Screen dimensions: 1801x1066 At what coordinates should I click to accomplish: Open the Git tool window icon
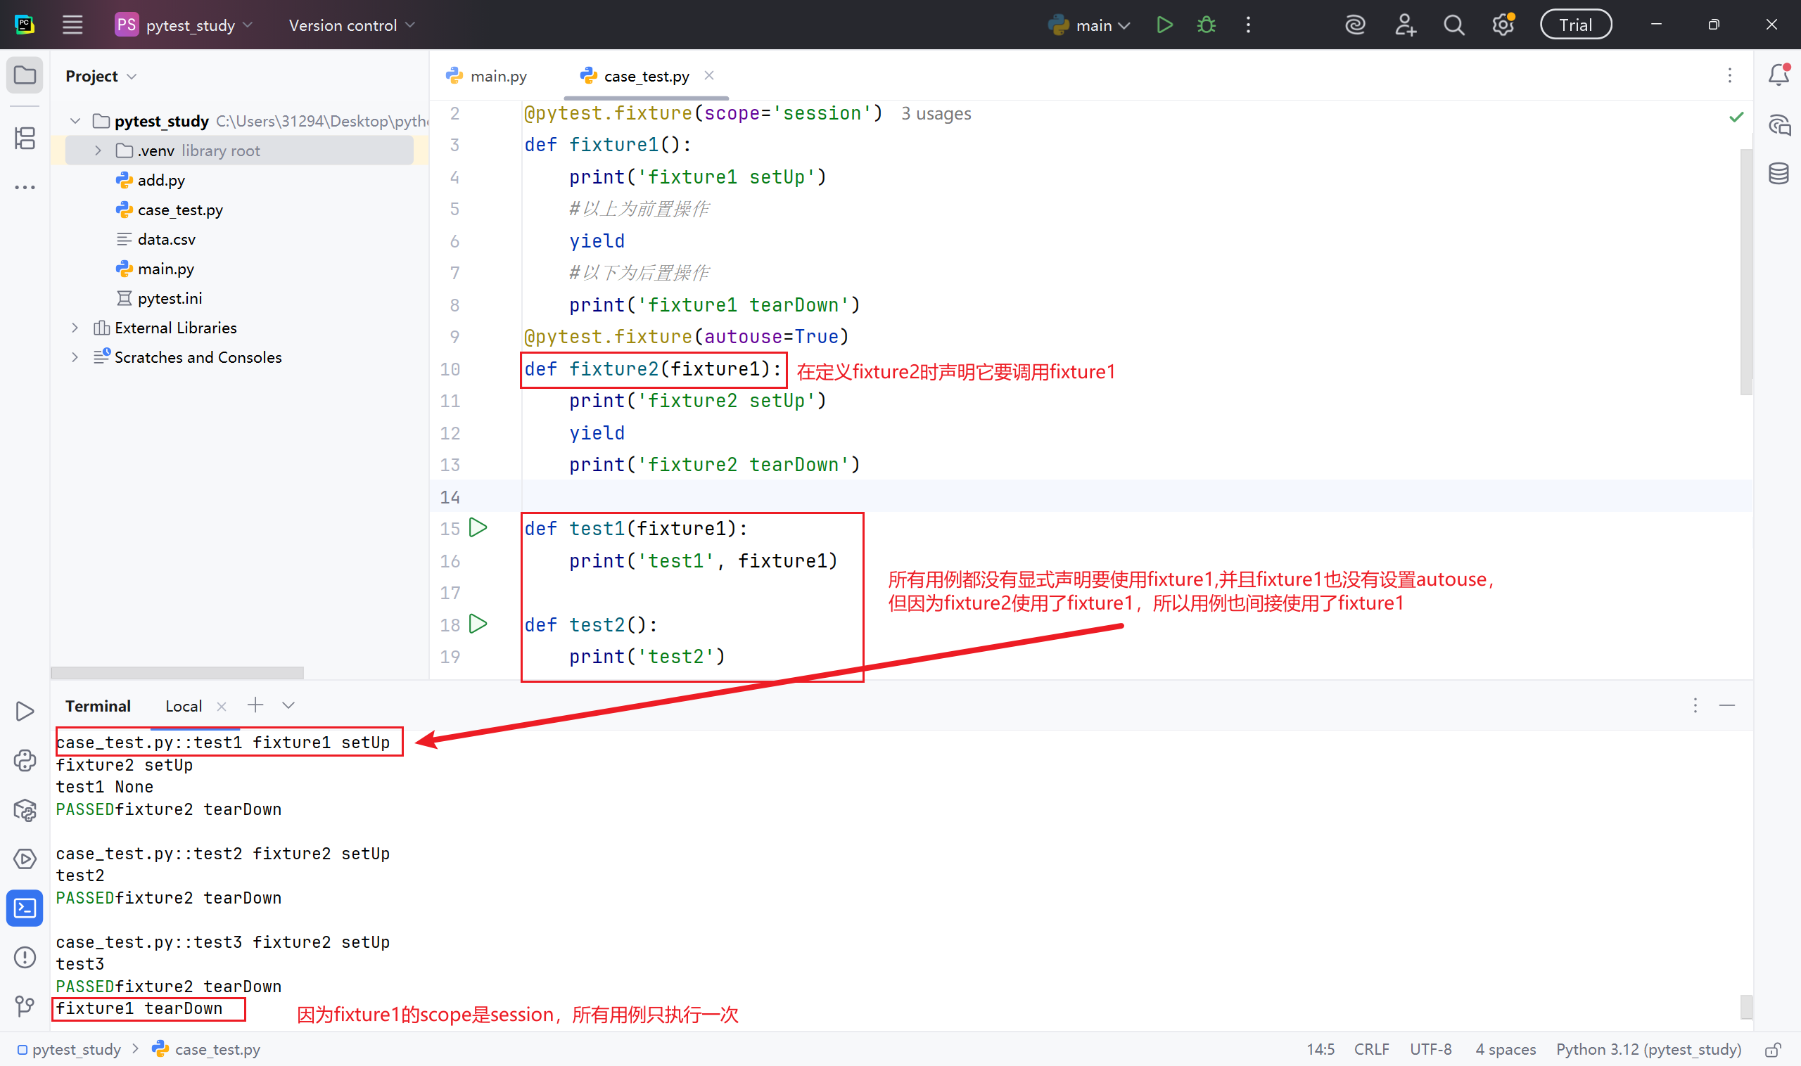tap(25, 1006)
